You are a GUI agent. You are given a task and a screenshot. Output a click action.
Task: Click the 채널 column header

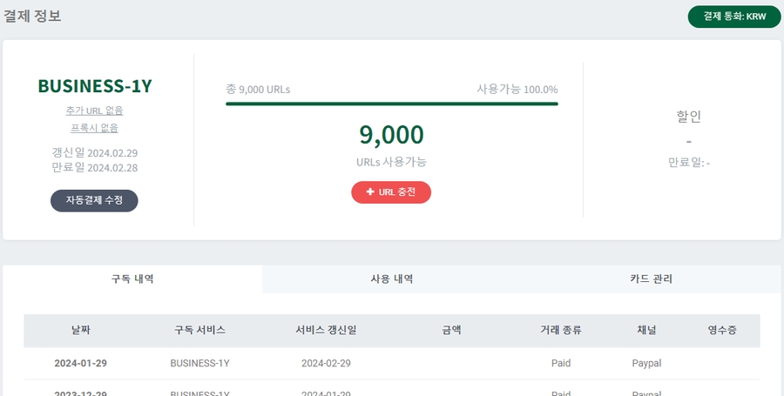(x=646, y=331)
